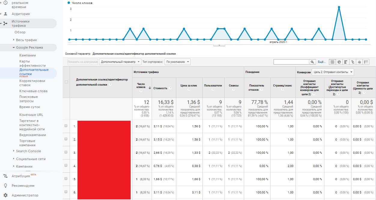376x200 pixels.
Task: Expand the Кампании section near the bottom
Action: (14, 166)
